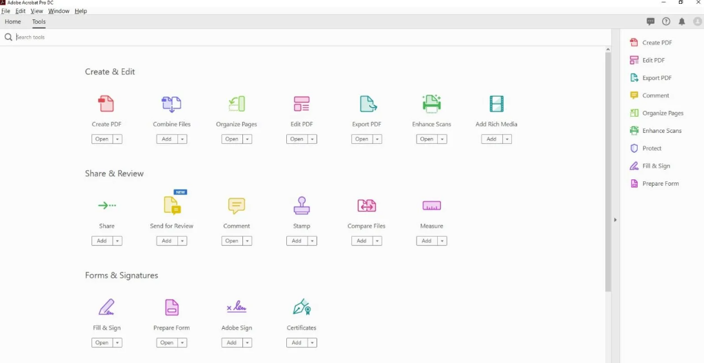704x363 pixels.
Task: Click the Edit PDF icon in main grid
Action: (x=301, y=104)
